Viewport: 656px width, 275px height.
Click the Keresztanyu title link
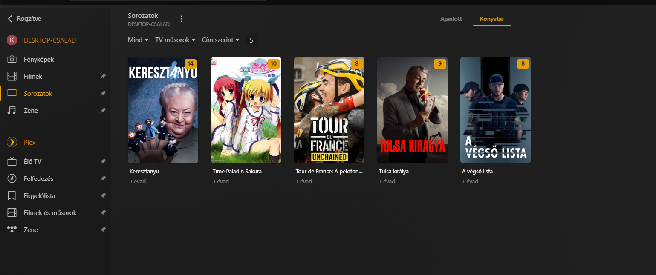point(144,172)
